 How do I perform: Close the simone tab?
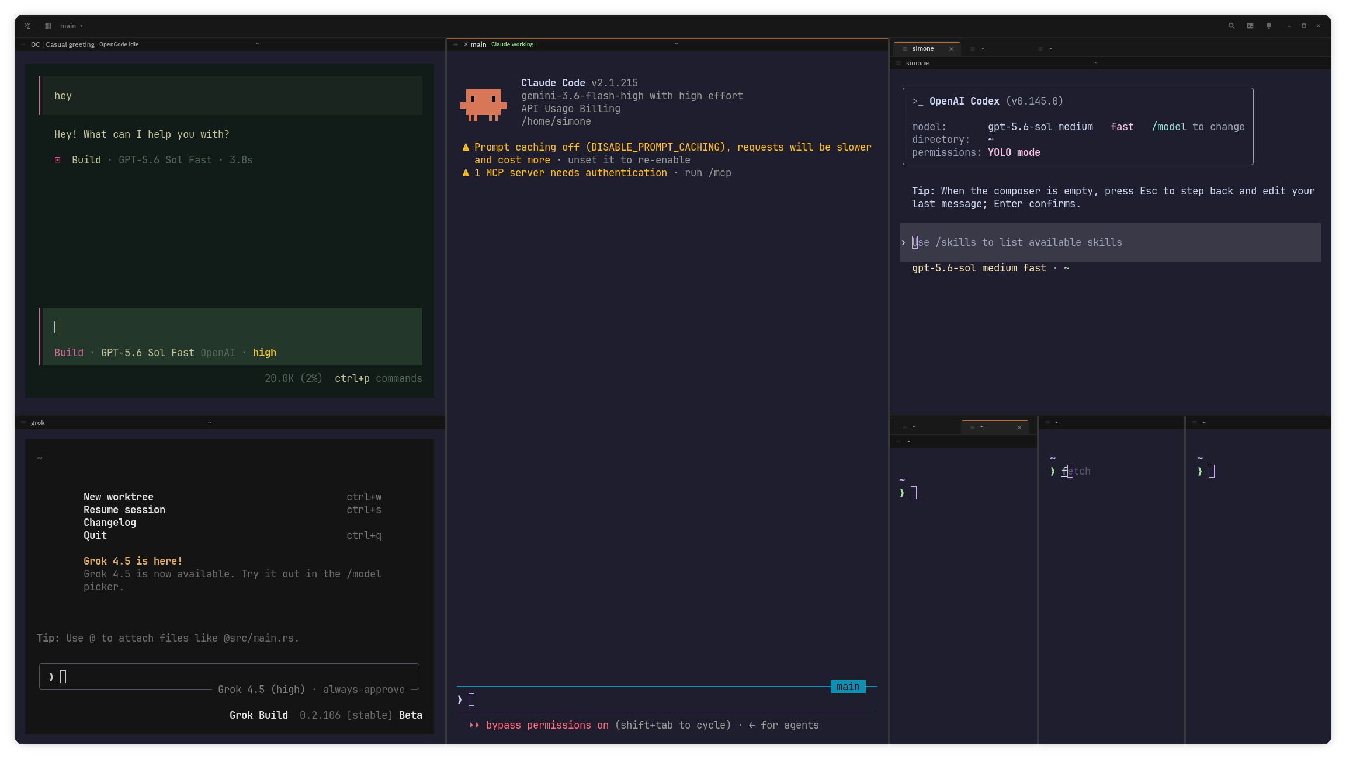(952, 49)
